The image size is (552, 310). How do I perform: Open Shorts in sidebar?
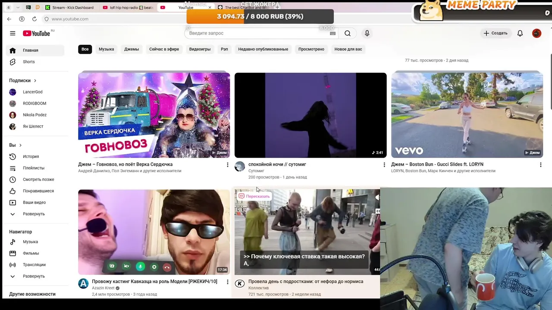click(x=35, y=62)
